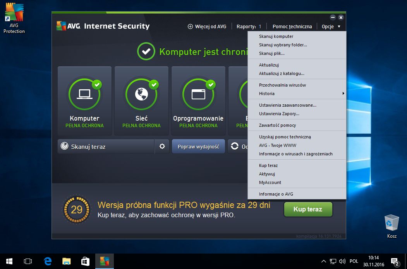Click the AVG logo in window header
Screen dimensions: 407x269
click(x=61, y=26)
